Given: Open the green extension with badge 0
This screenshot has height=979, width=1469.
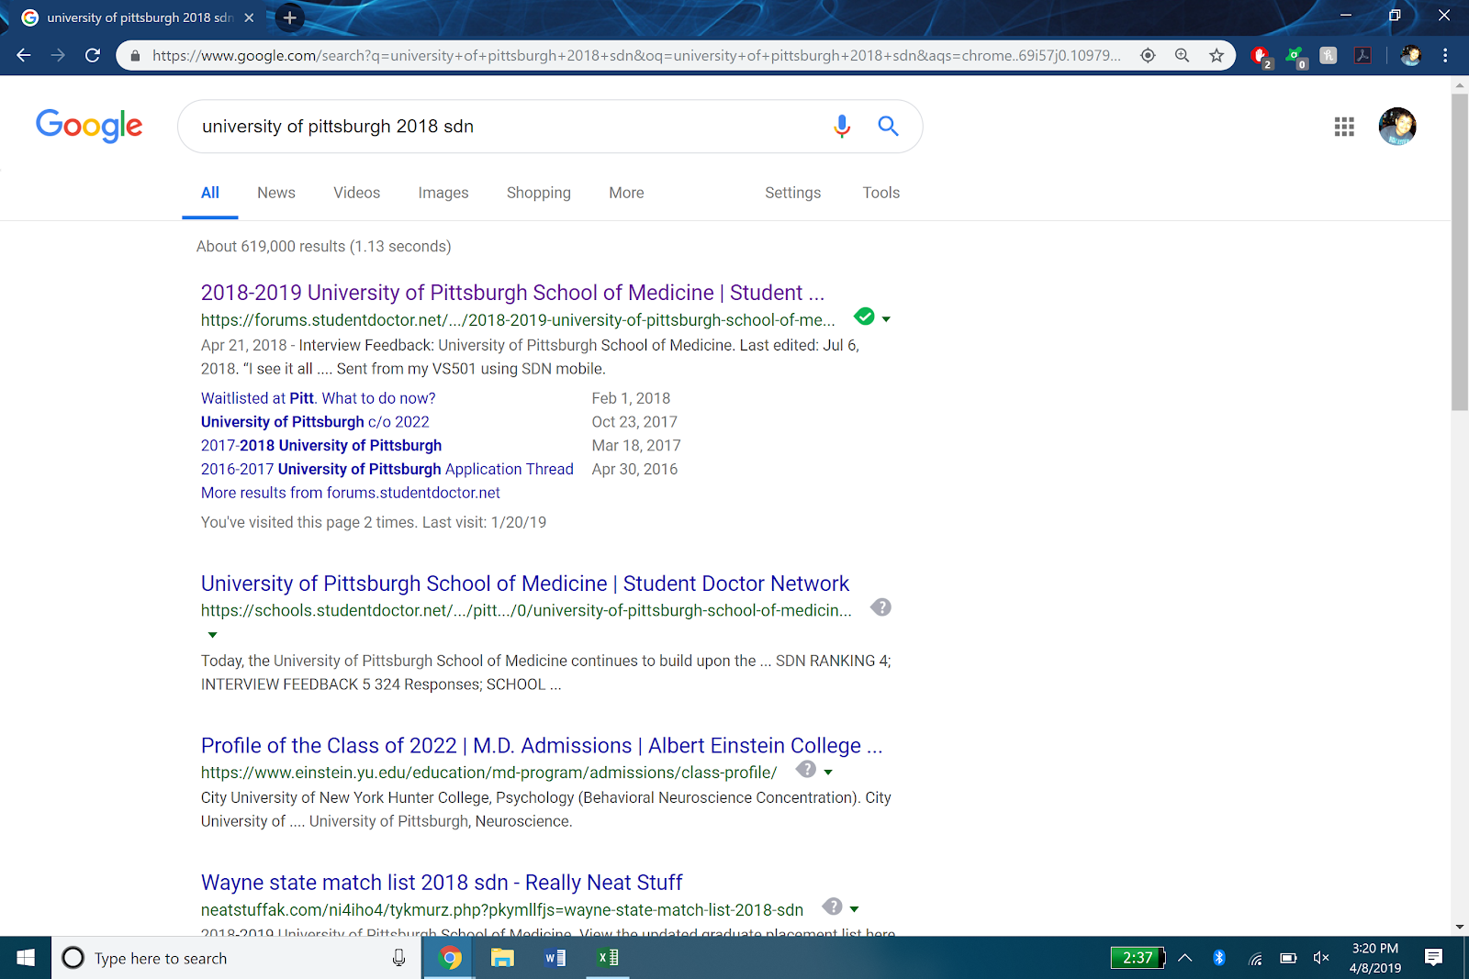Looking at the screenshot, I should click(1295, 57).
